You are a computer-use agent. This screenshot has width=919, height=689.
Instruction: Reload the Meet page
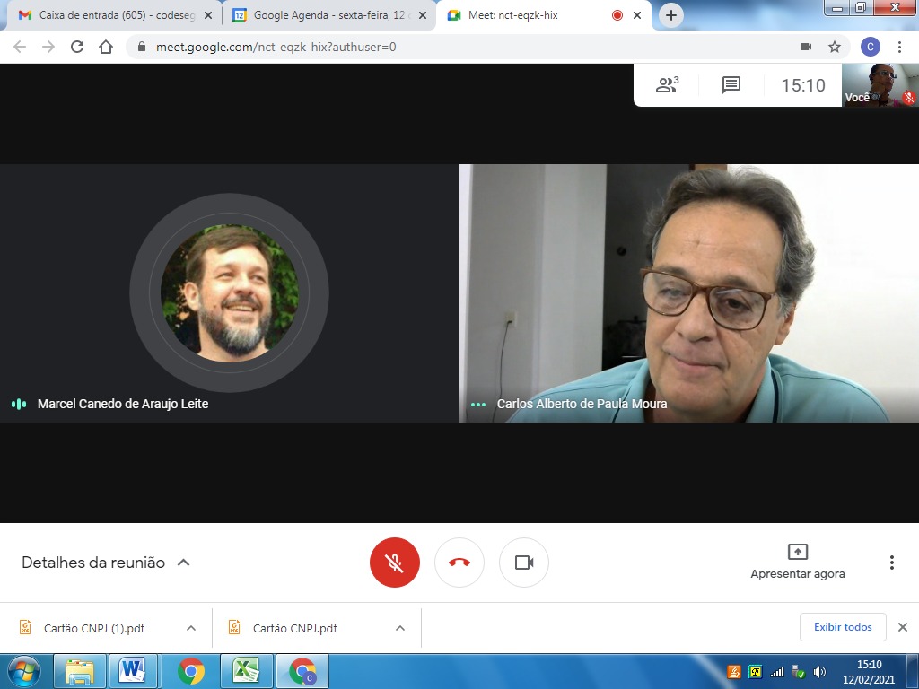coord(77,47)
